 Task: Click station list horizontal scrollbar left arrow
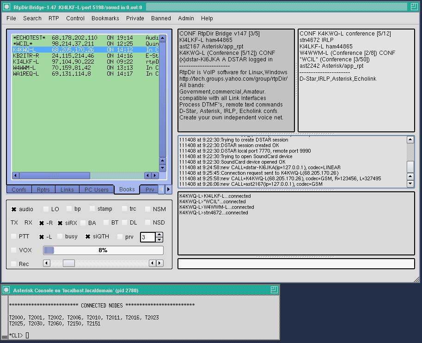coord(16,176)
